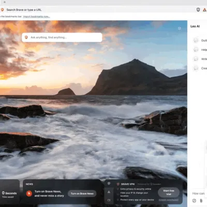Attach a file with the Leo paperclip icon
Image resolution: width=207 pixels, height=207 pixels.
click(201, 201)
